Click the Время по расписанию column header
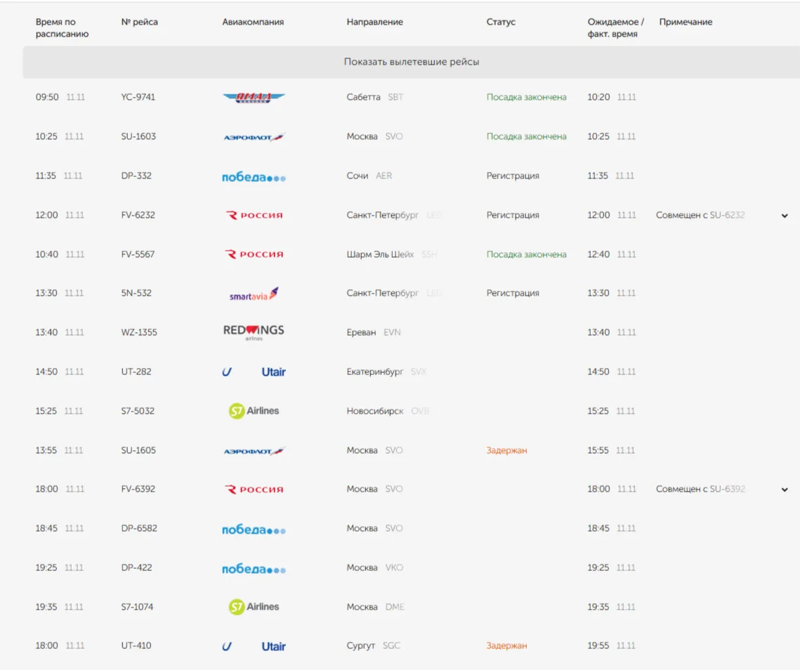The image size is (800, 670). [62, 28]
